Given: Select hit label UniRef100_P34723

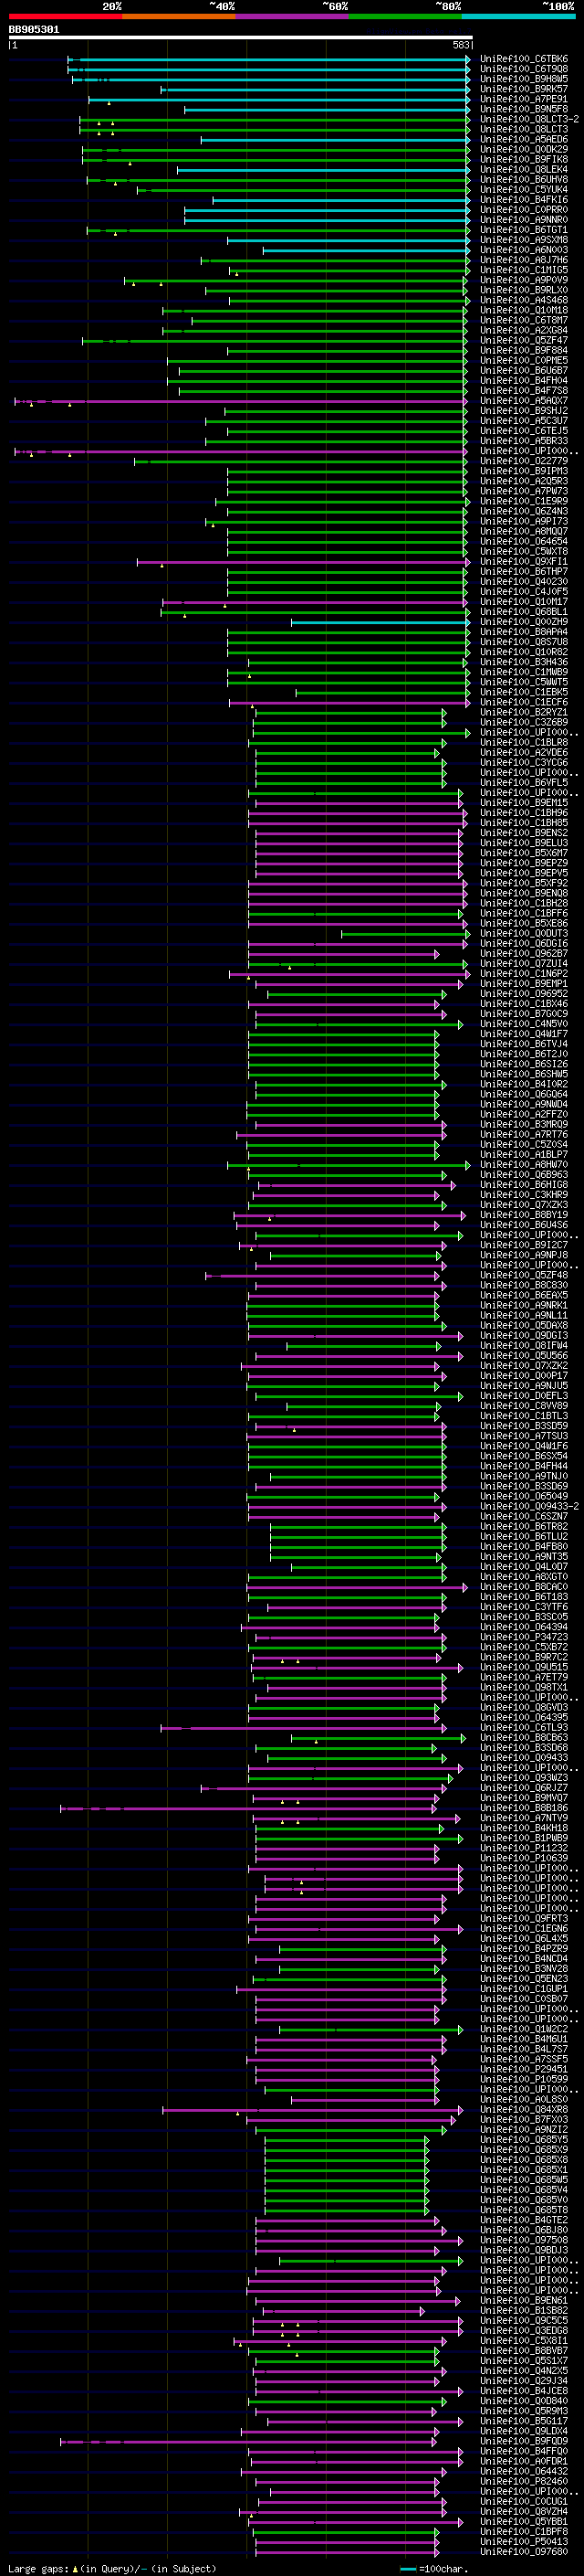Looking at the screenshot, I should pos(524,1637).
